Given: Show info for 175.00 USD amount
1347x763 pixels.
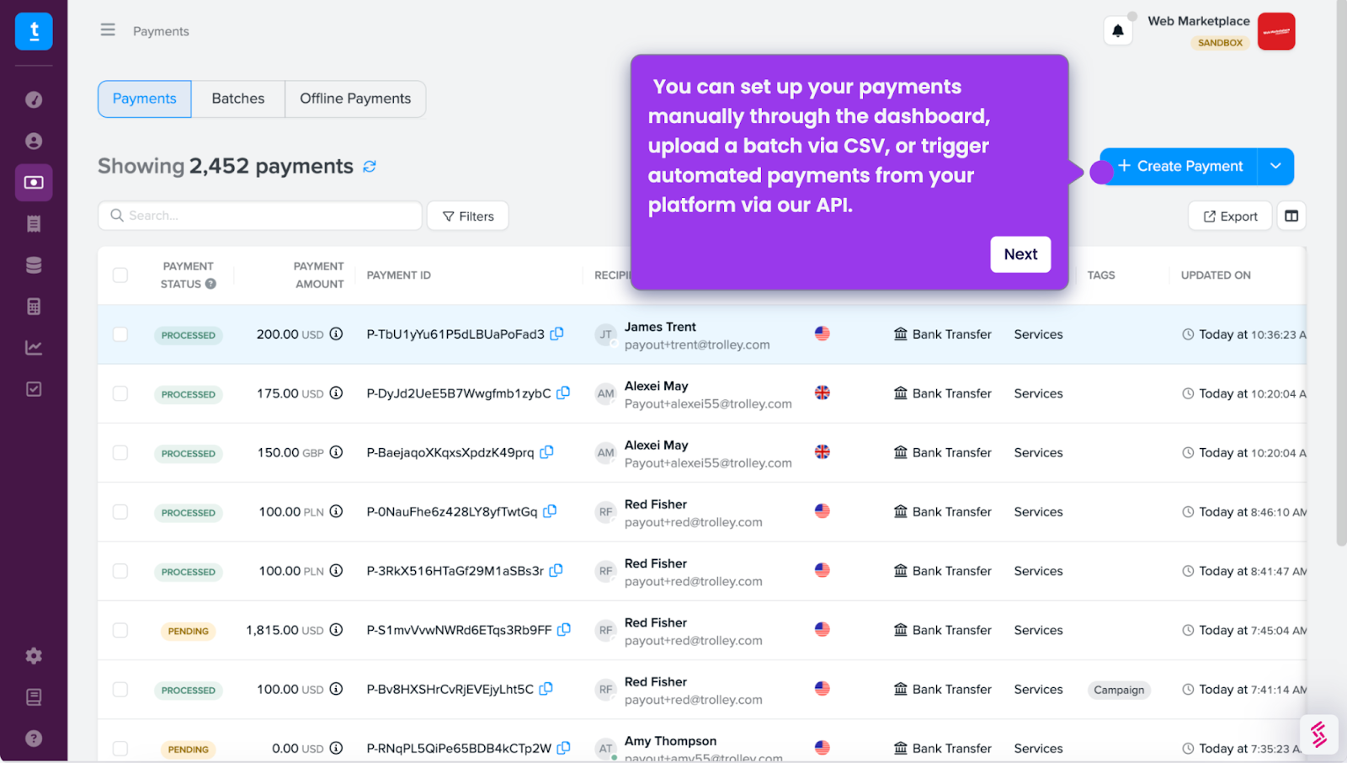Looking at the screenshot, I should [x=336, y=393].
